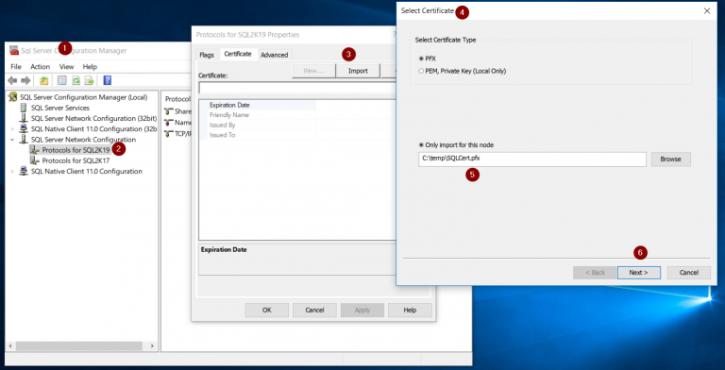Click the Show/Hide Console Tree icon
725x370 pixels.
click(x=62, y=81)
